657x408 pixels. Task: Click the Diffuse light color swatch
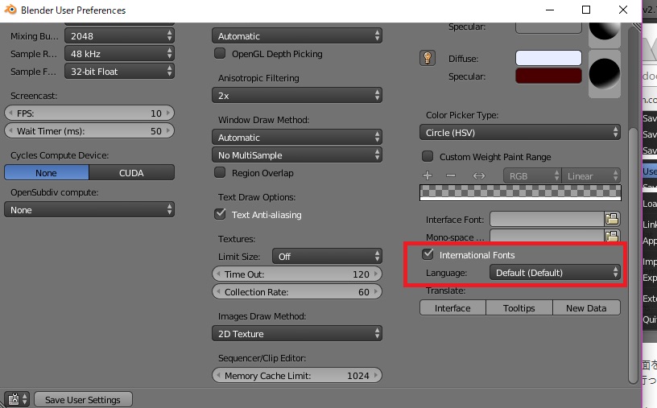[548, 58]
